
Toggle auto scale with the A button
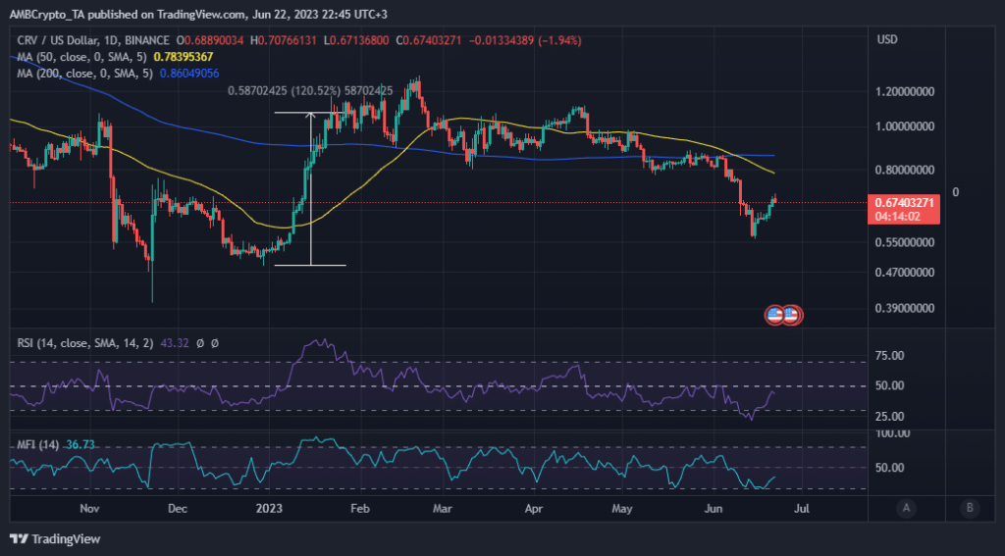point(907,508)
